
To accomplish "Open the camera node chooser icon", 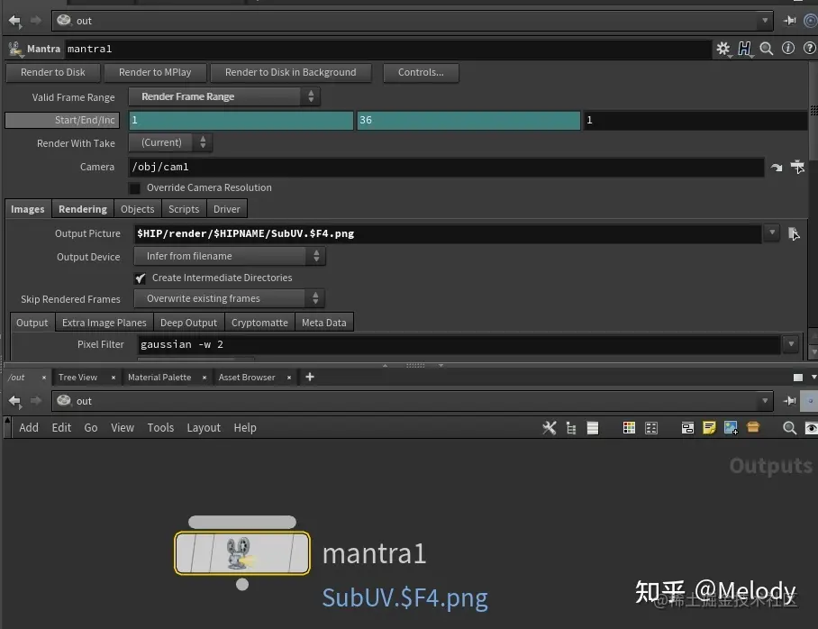I will (797, 167).
